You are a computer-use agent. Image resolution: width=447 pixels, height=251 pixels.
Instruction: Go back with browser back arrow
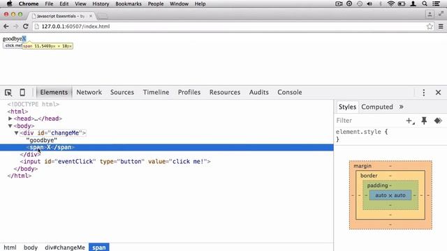pyautogui.click(x=6, y=26)
